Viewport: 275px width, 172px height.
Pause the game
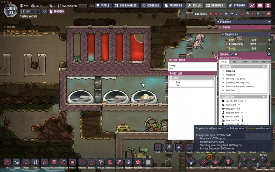coord(22,11)
